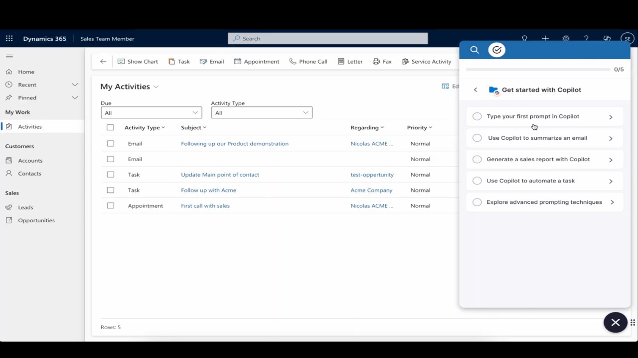Mark Explore advanced prompting techniques circle
Image resolution: width=638 pixels, height=358 pixels.
point(477,202)
